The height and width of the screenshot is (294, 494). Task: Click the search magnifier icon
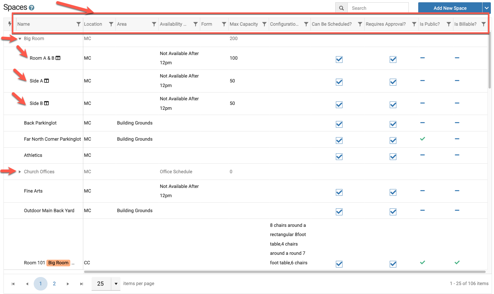pos(341,8)
